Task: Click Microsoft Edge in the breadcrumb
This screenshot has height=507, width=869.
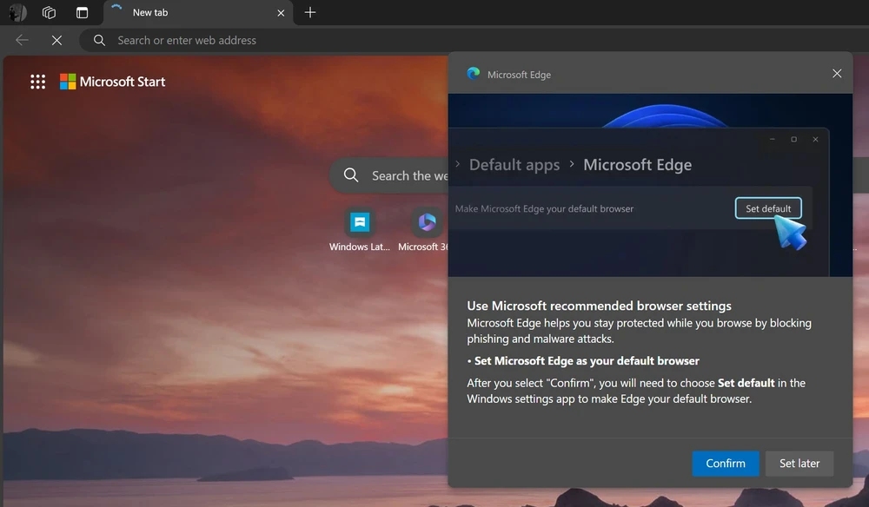Action: point(637,165)
